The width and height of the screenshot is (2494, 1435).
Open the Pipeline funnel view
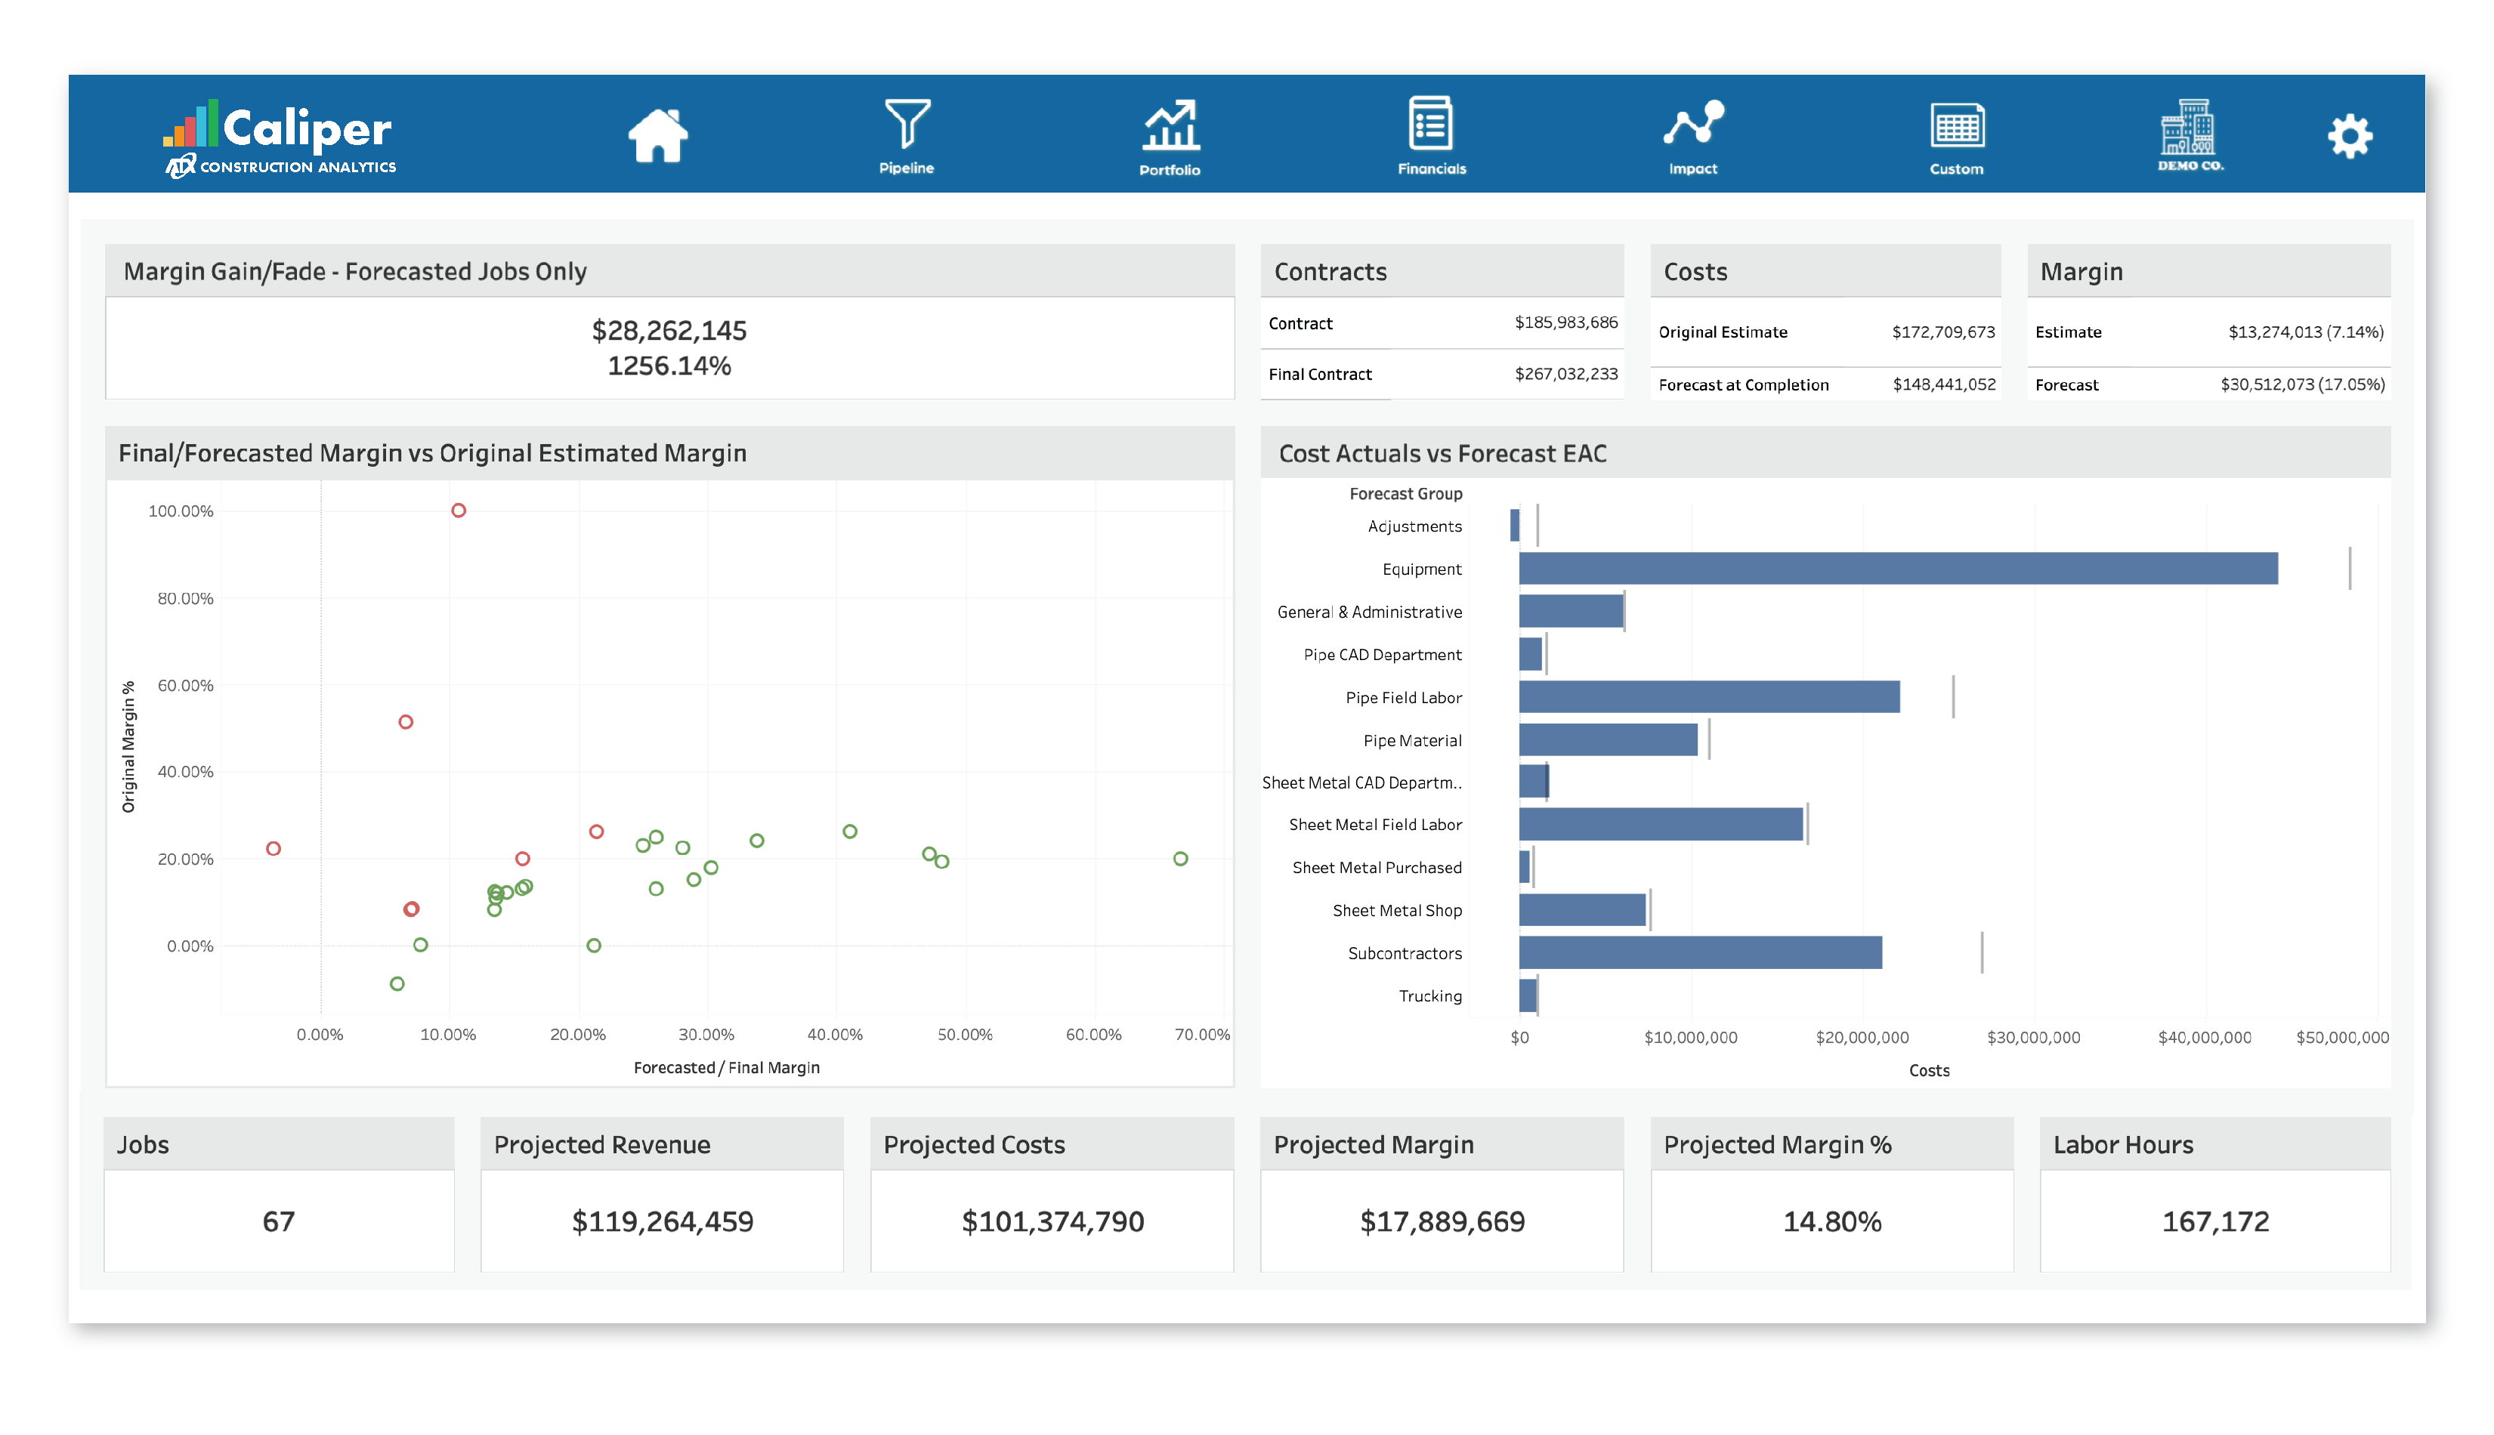click(x=907, y=128)
